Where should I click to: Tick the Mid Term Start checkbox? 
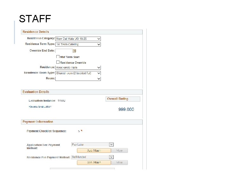58,57
